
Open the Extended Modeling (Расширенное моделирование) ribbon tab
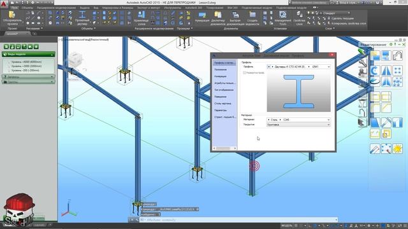(x=56, y=8)
